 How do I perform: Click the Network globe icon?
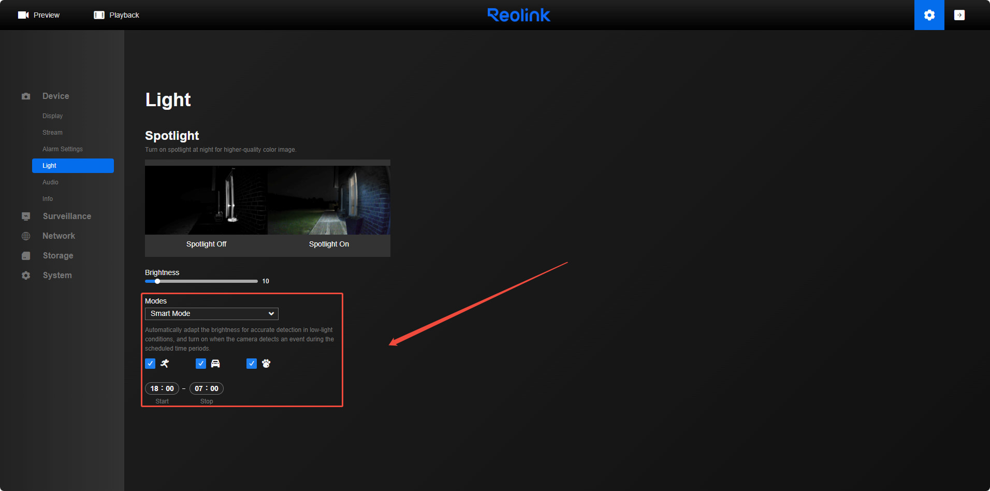click(26, 236)
